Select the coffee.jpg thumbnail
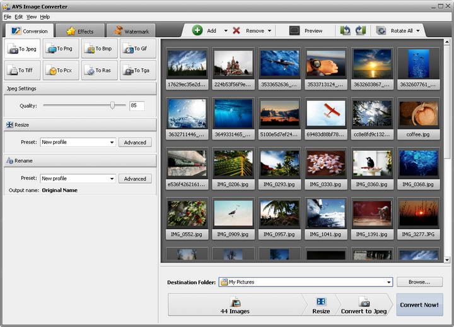 419,118
